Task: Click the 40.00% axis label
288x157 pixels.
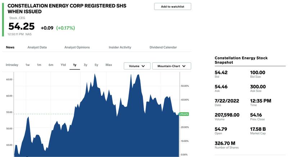Action: click(x=185, y=100)
